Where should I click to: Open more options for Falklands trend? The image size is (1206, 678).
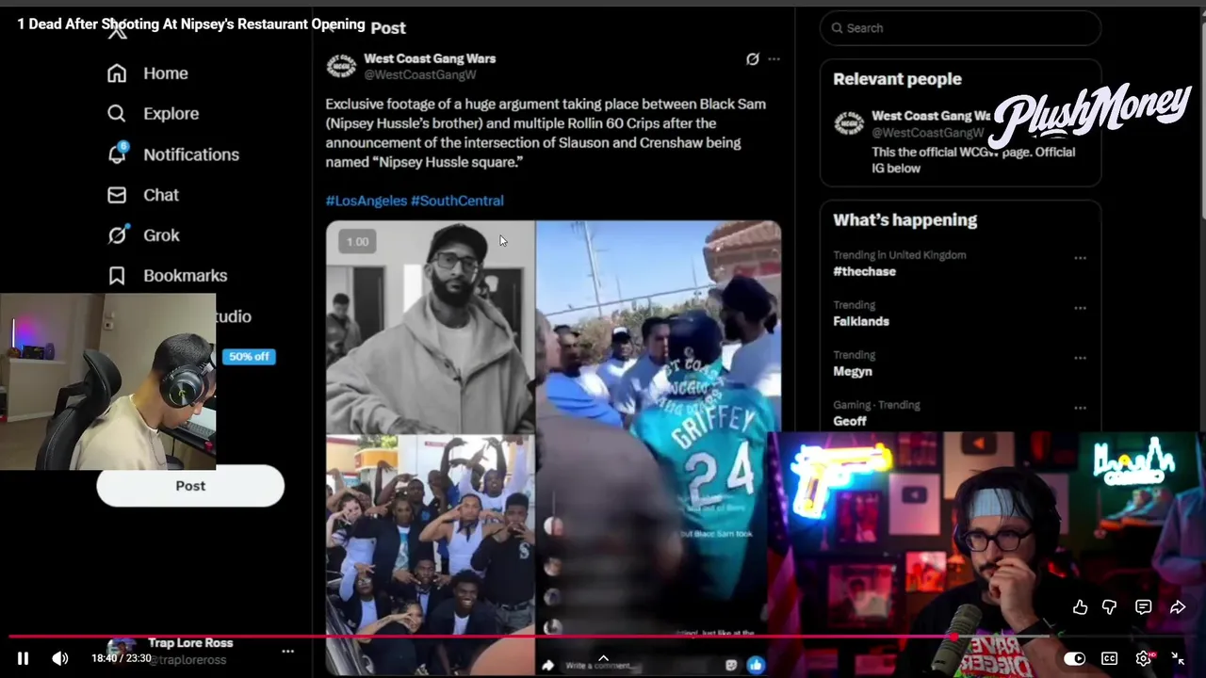point(1080,308)
